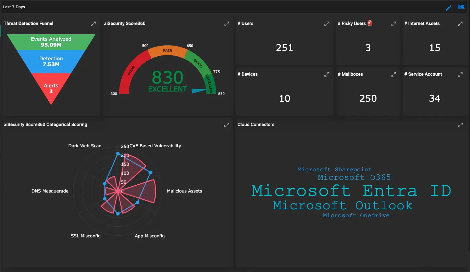
Task: Click the gauge label 650
Action: click(x=190, y=46)
